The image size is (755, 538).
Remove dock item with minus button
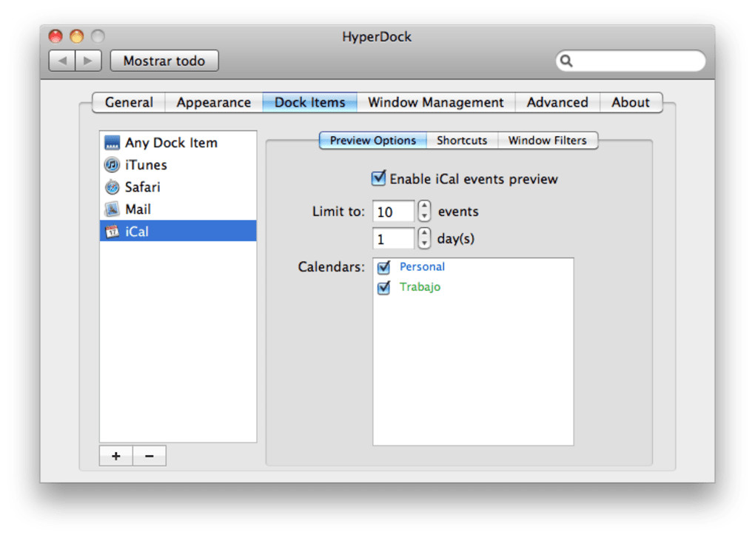(150, 456)
